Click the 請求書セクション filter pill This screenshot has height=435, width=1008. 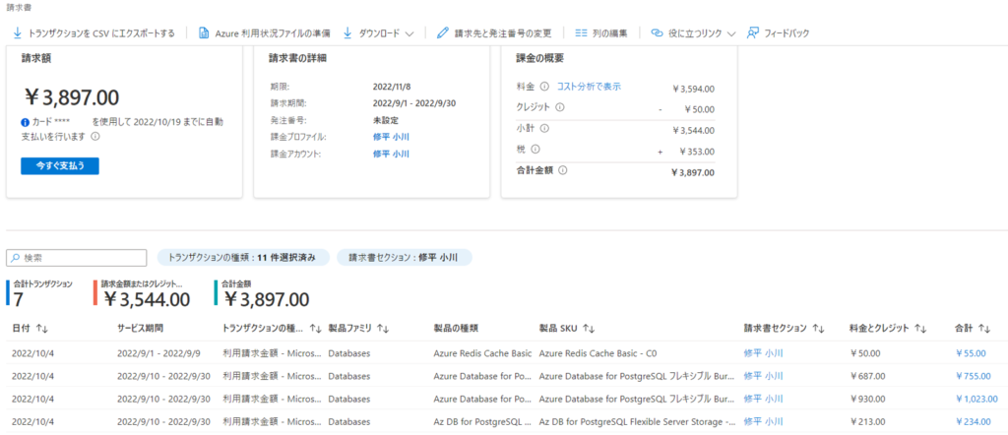tap(404, 258)
